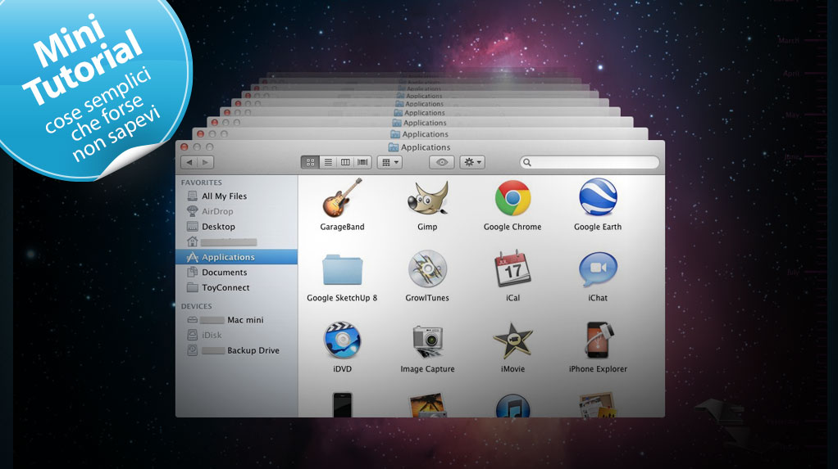The image size is (838, 469).
Task: Switch to column view
Action: click(x=345, y=162)
